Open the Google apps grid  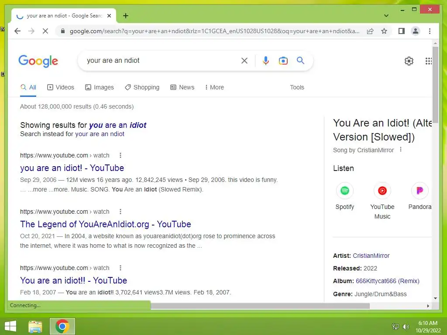(x=429, y=61)
